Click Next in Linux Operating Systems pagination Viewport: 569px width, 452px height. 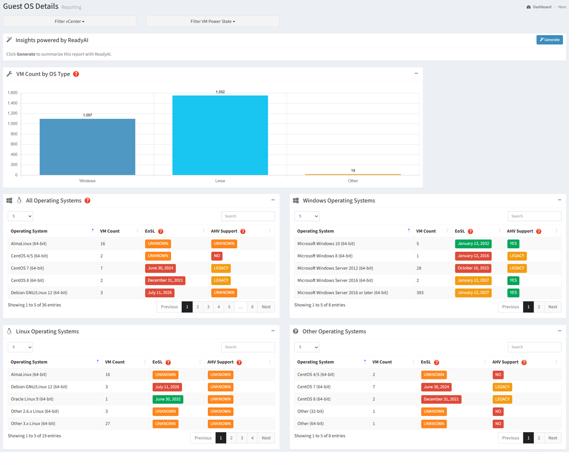click(x=266, y=438)
